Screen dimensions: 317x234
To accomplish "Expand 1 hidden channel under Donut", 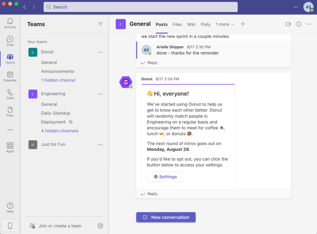I will 58,80.
